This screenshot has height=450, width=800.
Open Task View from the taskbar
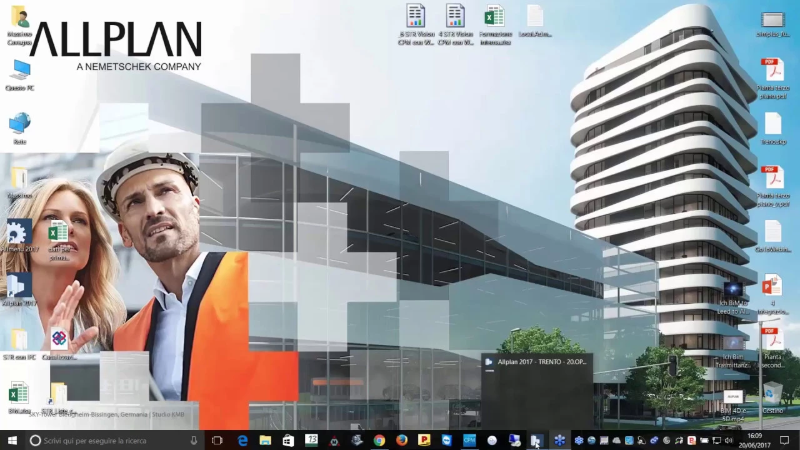[x=217, y=441]
